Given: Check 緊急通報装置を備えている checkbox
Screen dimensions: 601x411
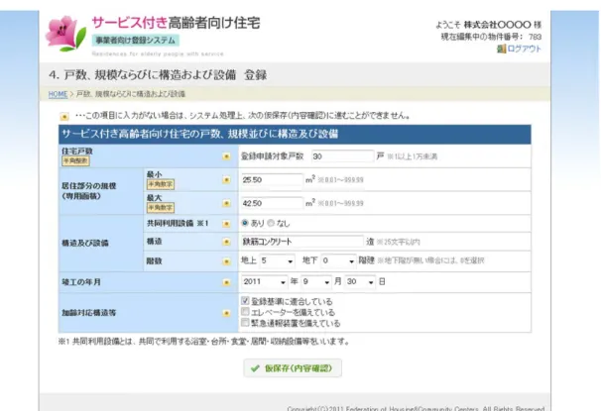Looking at the screenshot, I should point(245,322).
